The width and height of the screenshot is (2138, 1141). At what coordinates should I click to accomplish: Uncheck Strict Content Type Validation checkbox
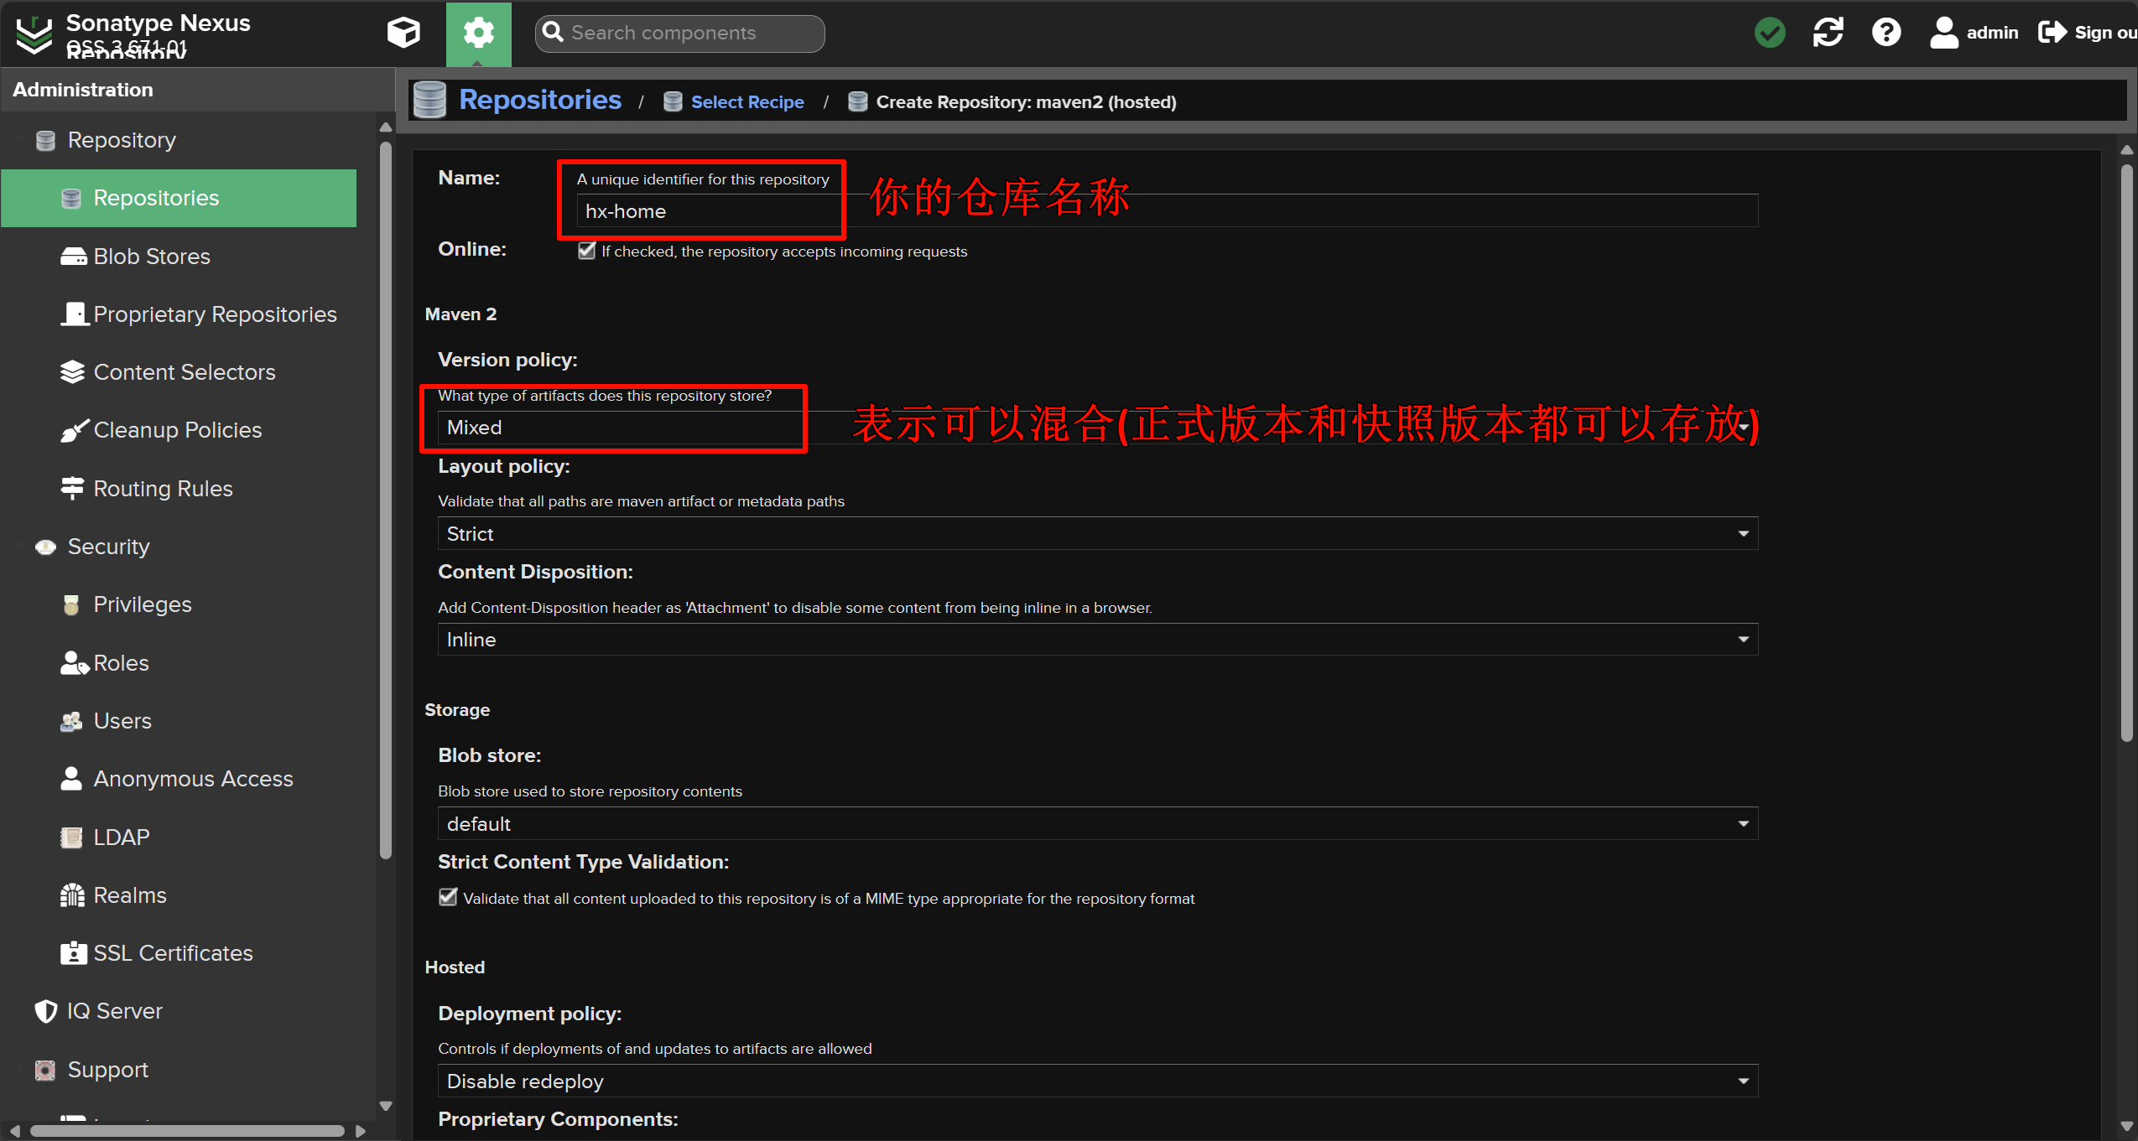click(x=448, y=897)
